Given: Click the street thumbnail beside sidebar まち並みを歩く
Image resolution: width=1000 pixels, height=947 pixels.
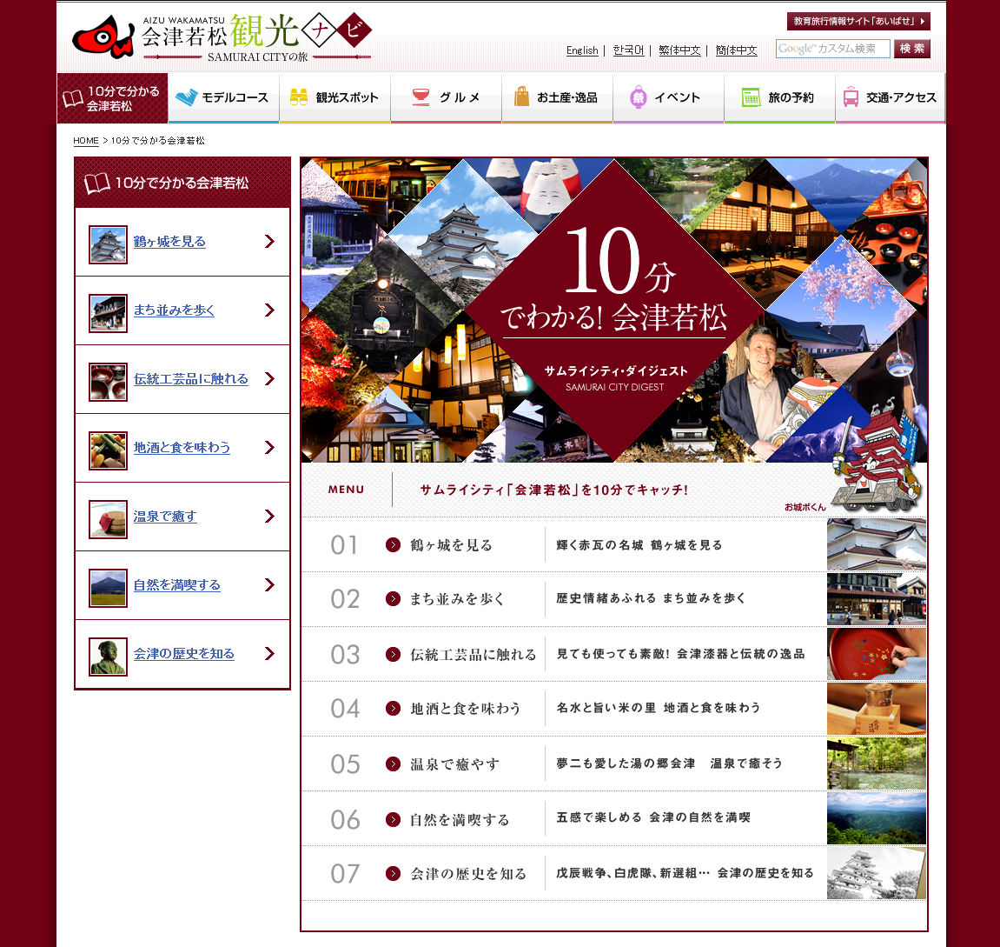Looking at the screenshot, I should [x=108, y=313].
